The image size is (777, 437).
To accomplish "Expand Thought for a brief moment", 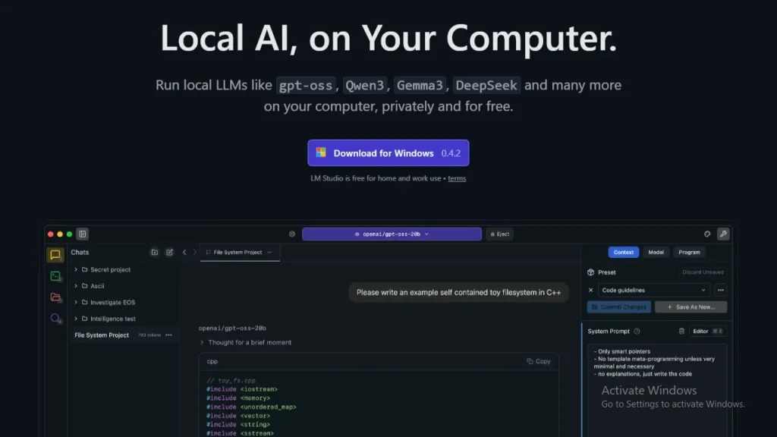I will (245, 342).
